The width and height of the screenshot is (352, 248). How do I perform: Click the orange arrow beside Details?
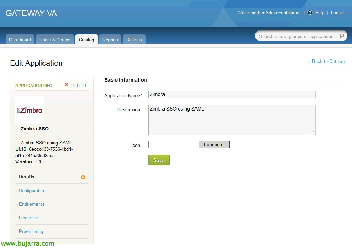tap(83, 177)
